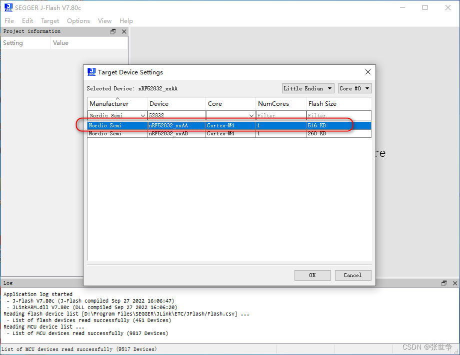Screen dimensions: 460x355
Task: Undock the Project information panel
Action: 113,31
